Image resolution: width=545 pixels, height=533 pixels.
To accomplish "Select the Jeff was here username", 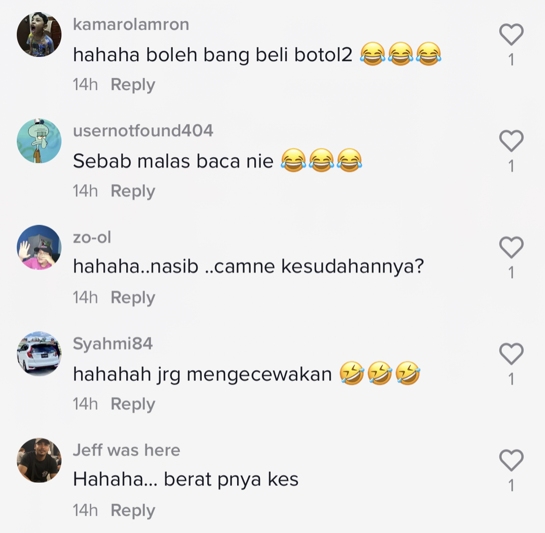I will click(x=127, y=450).
